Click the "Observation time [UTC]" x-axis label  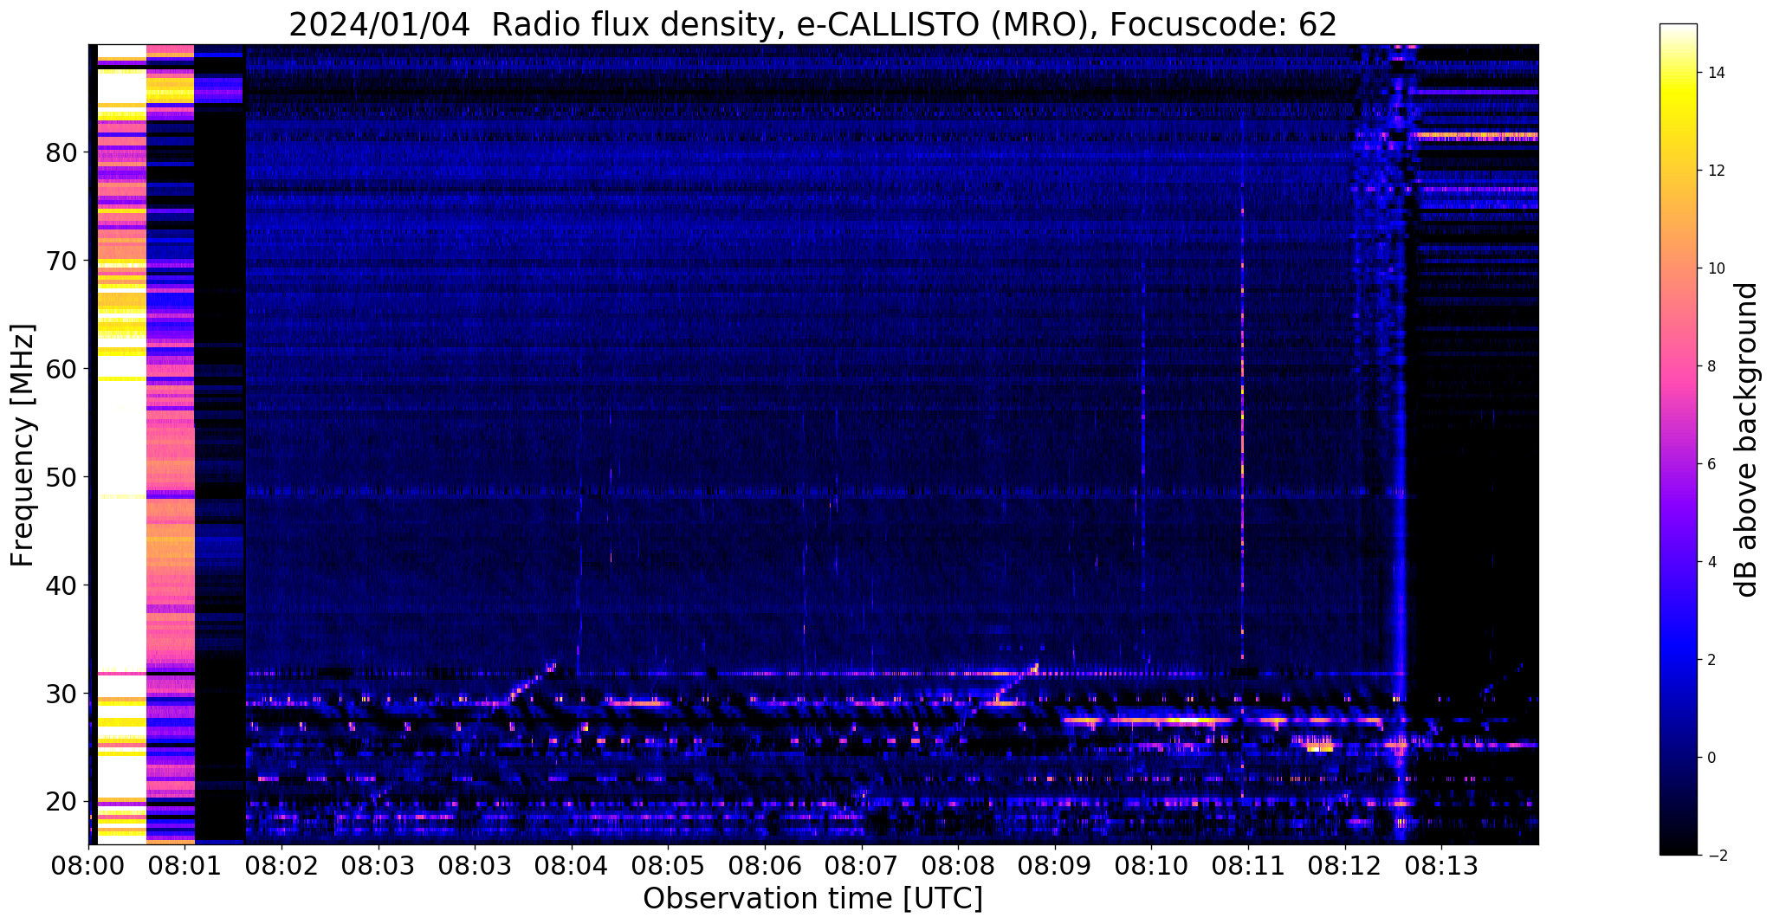pyautogui.click(x=812, y=899)
